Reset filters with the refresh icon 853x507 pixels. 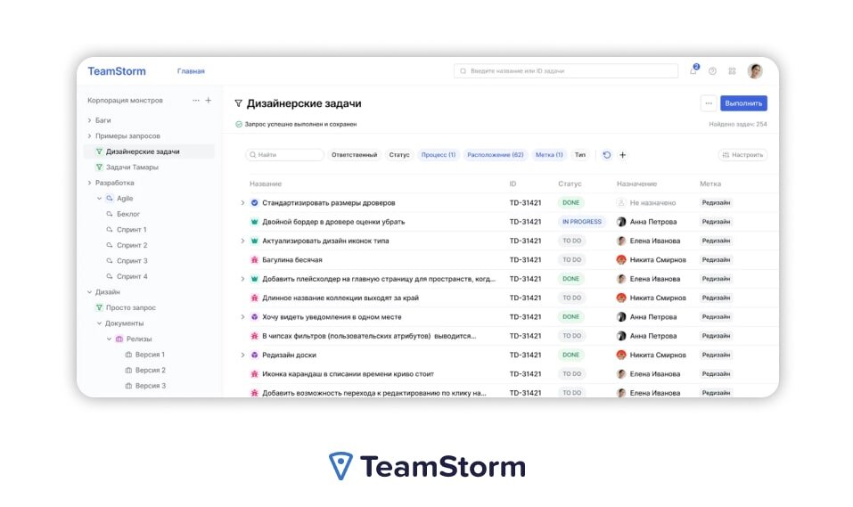(x=607, y=155)
